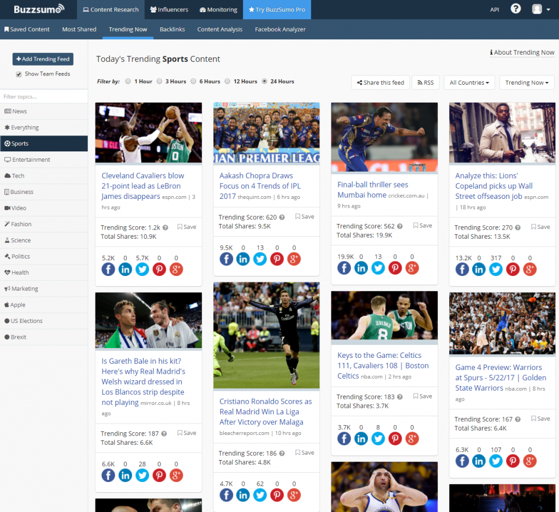559x512 pixels.
Task: Click the Twitter icon on Keys to the Game card
Action: point(378,439)
